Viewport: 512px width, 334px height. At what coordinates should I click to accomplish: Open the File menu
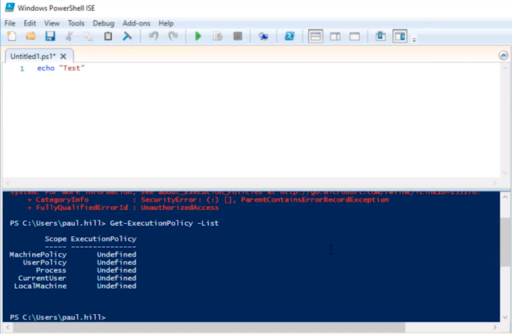(10, 23)
